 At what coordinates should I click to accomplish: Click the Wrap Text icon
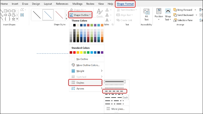pyautogui.click(x=168, y=11)
